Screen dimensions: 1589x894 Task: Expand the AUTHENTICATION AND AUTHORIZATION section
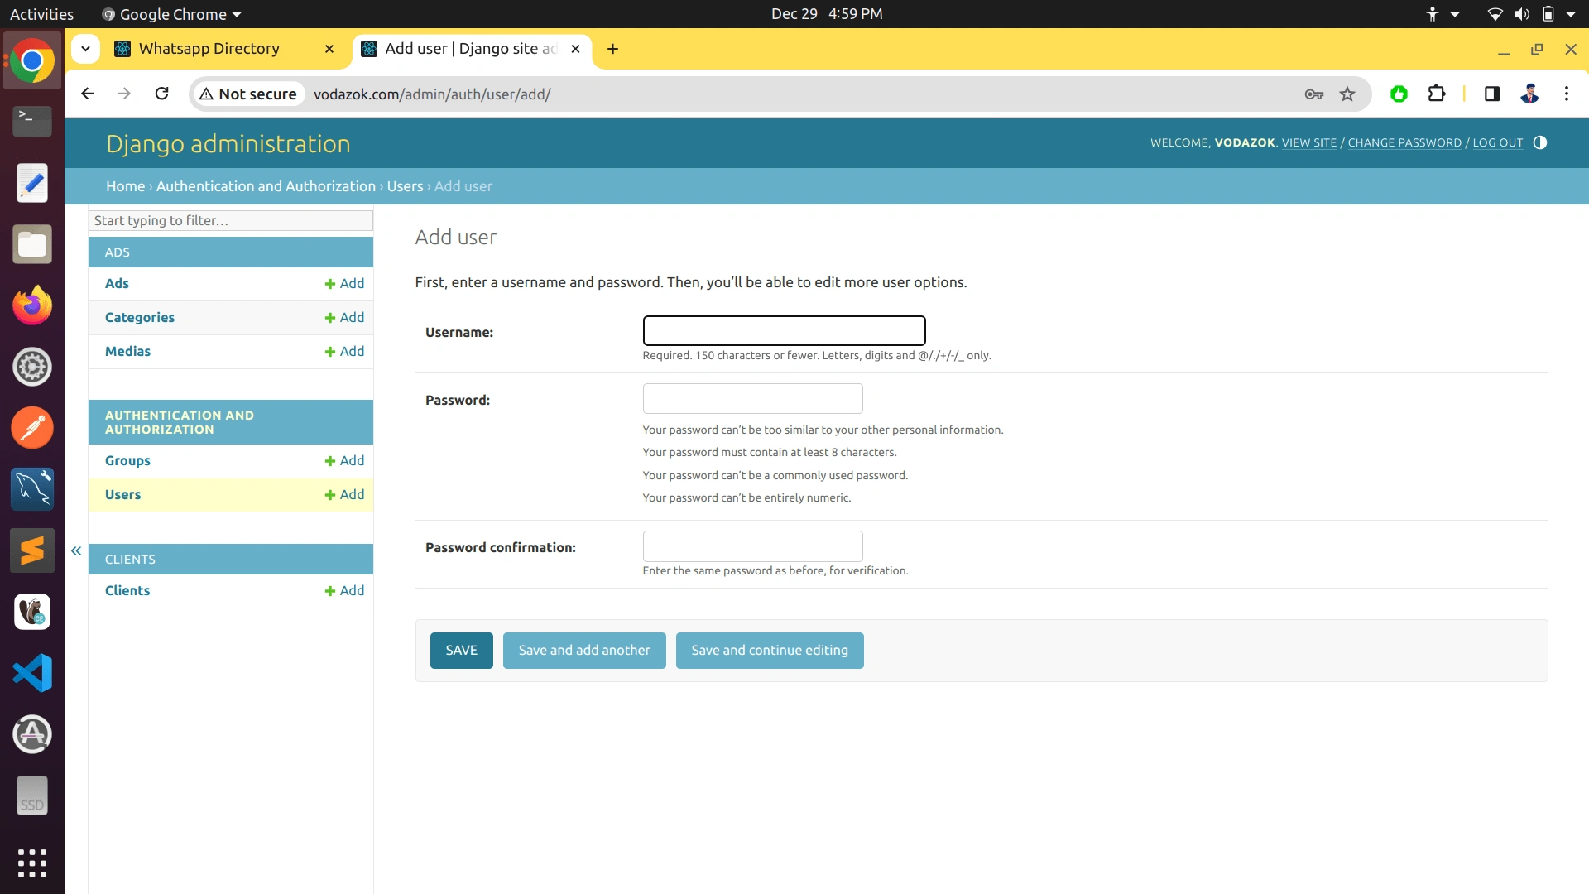coord(230,422)
